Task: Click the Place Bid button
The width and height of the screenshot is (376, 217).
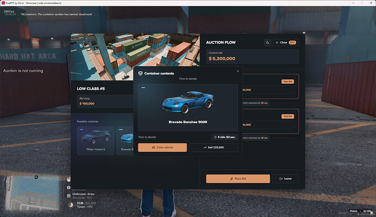Action: point(238,179)
